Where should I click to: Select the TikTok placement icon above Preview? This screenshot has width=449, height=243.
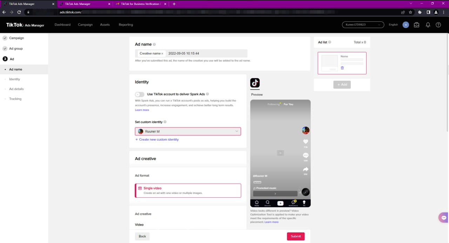[255, 83]
